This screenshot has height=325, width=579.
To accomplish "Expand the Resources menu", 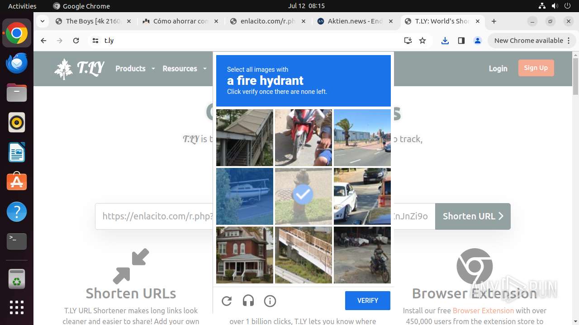I will pyautogui.click(x=185, y=69).
